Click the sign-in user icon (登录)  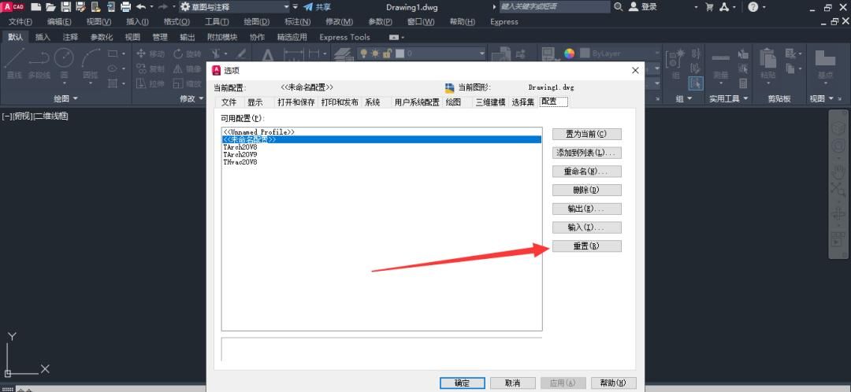pos(634,7)
